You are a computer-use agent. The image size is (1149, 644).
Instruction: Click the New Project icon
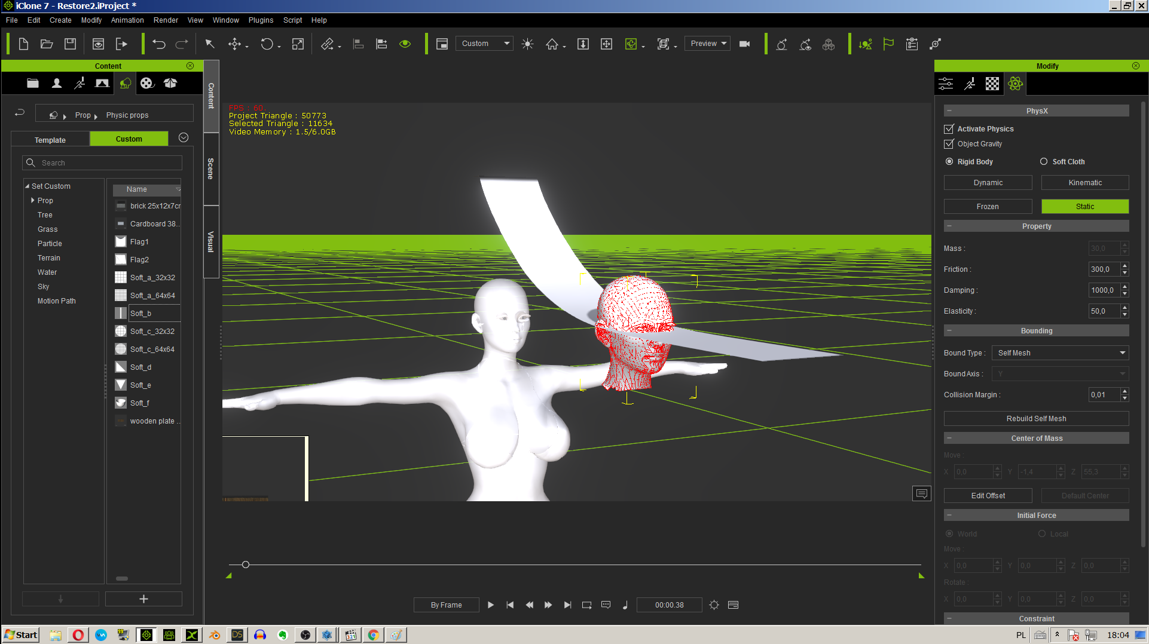click(x=23, y=44)
